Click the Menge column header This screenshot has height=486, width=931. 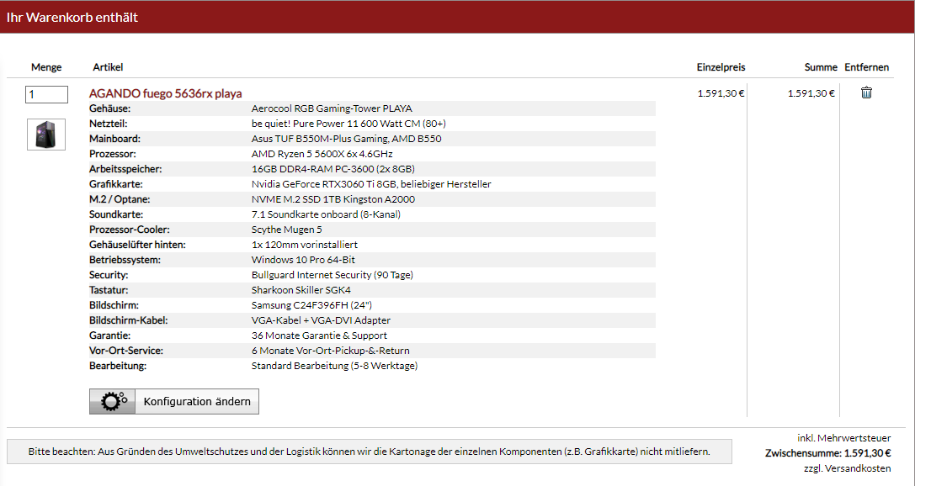coord(46,67)
